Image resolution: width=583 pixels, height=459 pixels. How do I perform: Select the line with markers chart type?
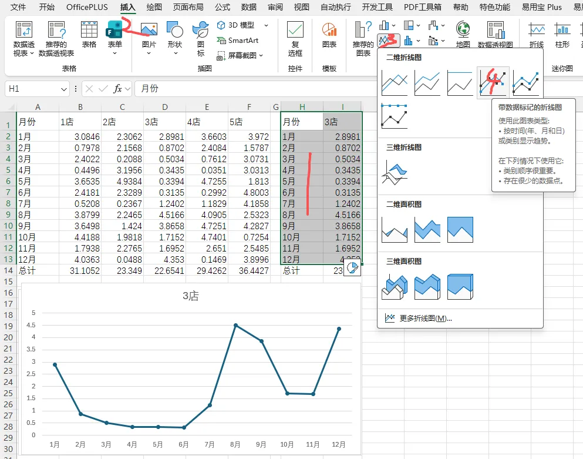coord(493,83)
